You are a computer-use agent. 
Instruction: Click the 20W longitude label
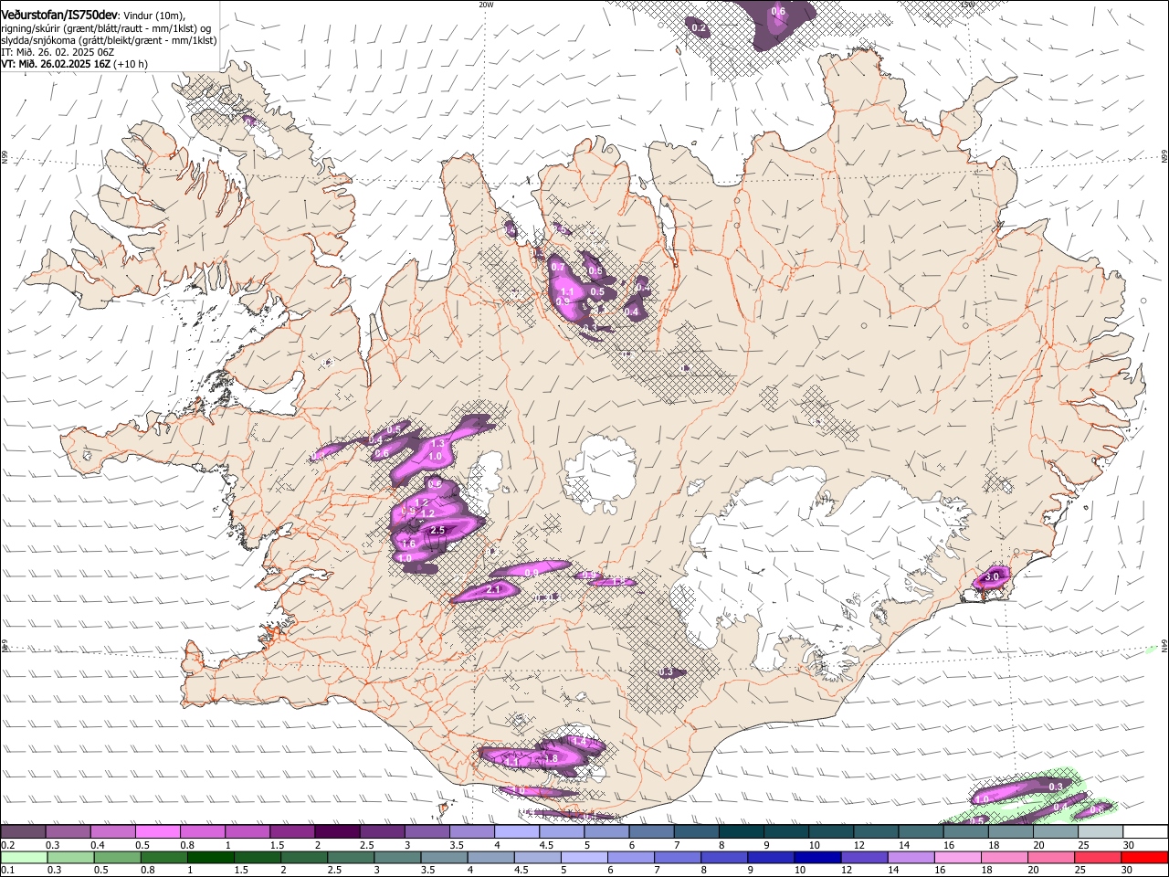[486, 5]
